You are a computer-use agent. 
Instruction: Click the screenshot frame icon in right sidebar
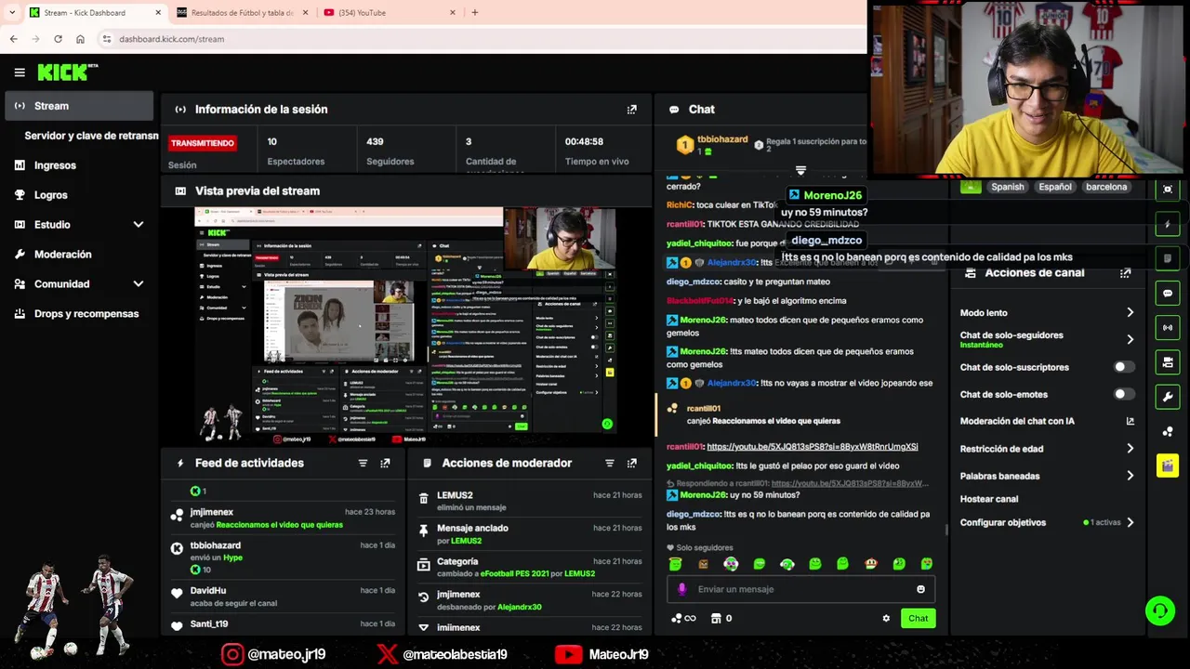(x=1168, y=189)
